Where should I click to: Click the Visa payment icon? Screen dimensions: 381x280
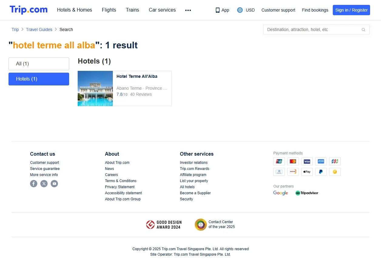pos(307,161)
